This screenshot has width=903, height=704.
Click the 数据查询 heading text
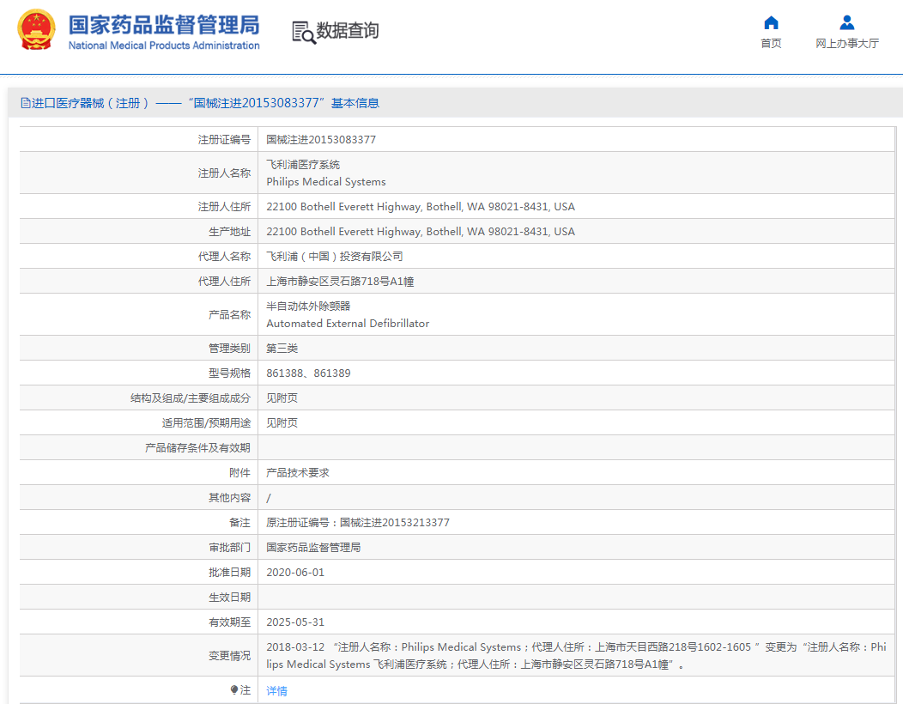pos(348,30)
